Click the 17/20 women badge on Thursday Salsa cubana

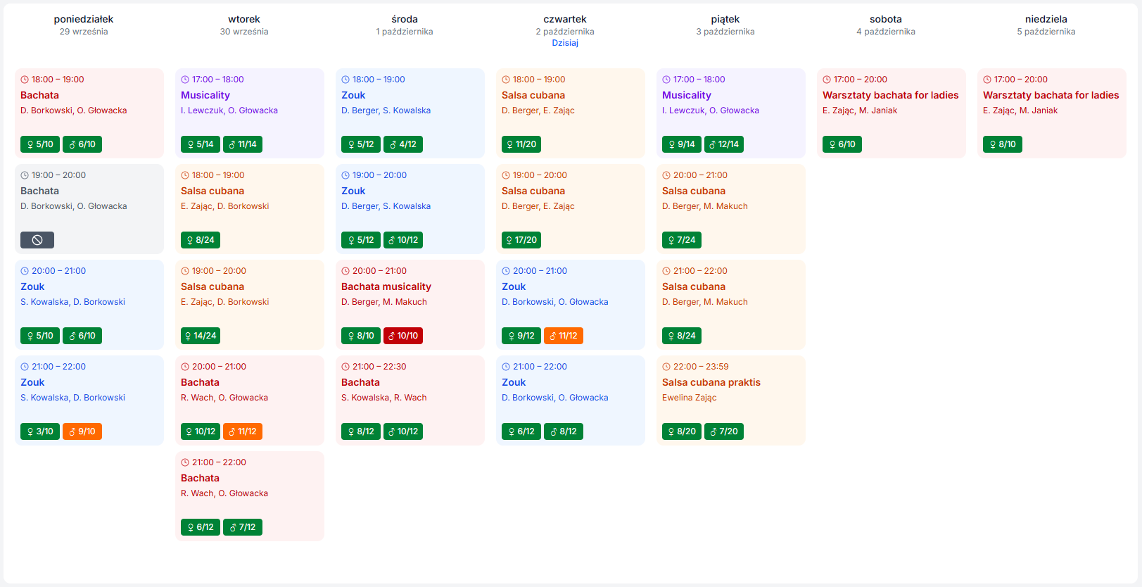tap(521, 240)
